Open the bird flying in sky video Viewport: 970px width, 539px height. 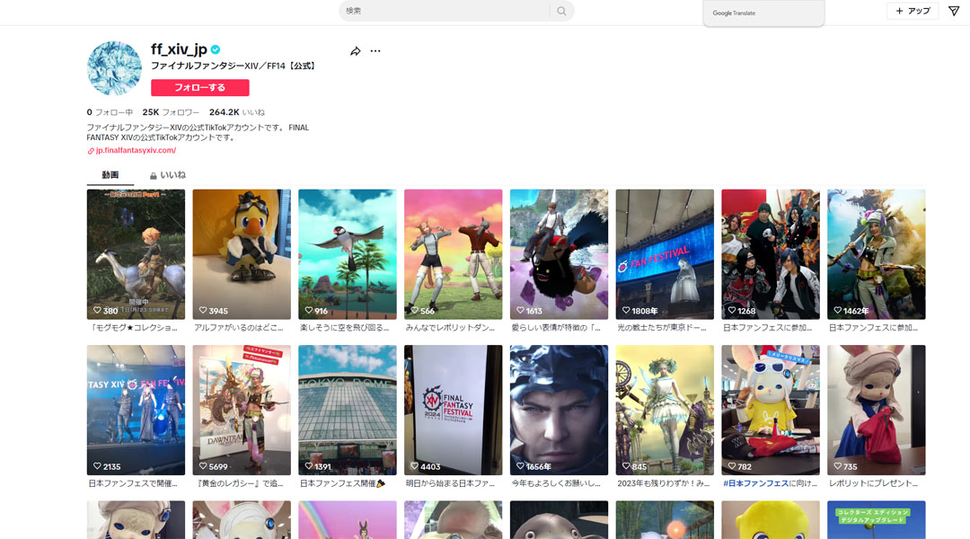347,253
